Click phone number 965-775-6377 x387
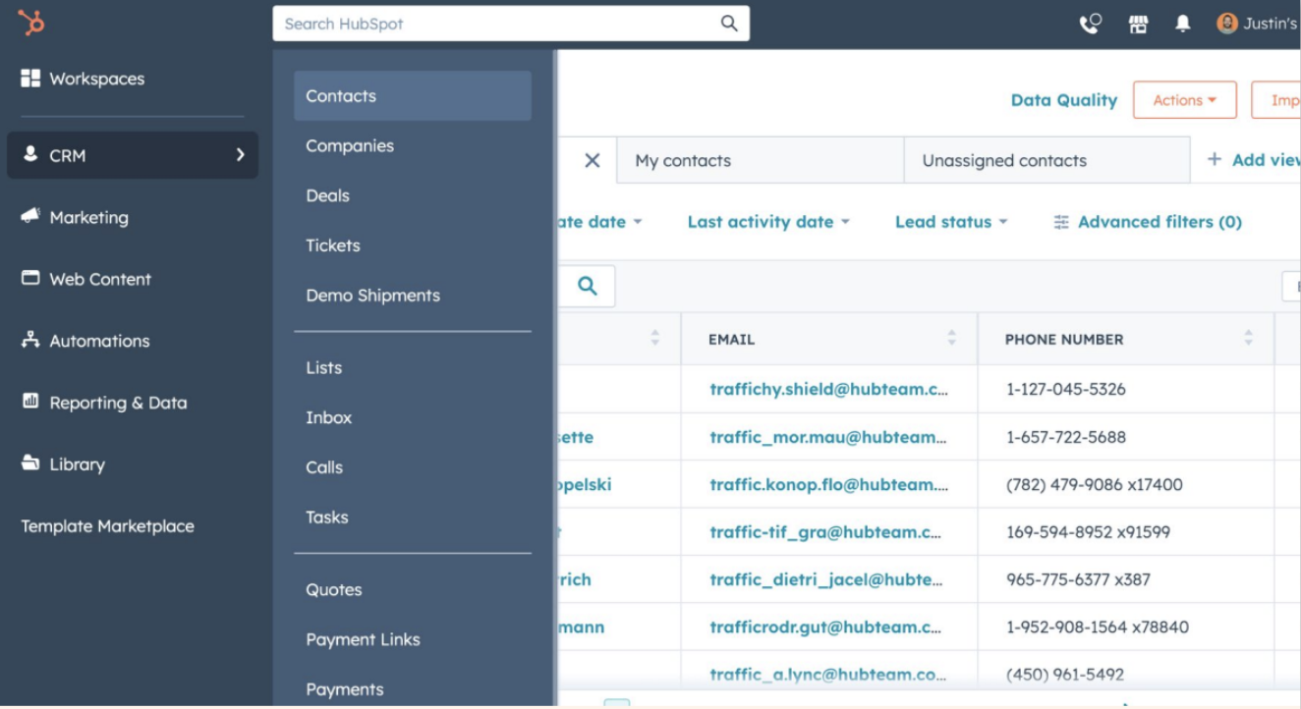 tap(1078, 579)
